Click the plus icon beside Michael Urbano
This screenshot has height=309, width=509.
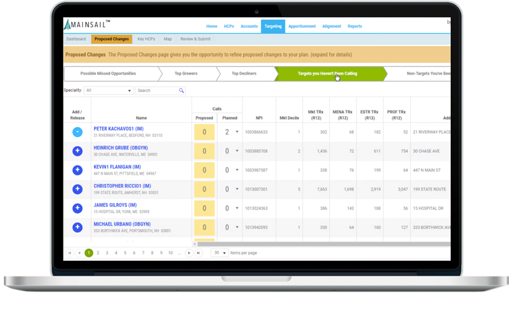point(78,228)
